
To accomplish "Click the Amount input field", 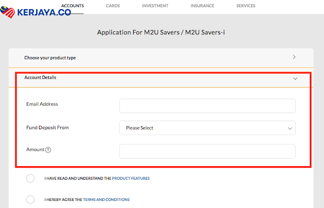I will click(x=208, y=151).
